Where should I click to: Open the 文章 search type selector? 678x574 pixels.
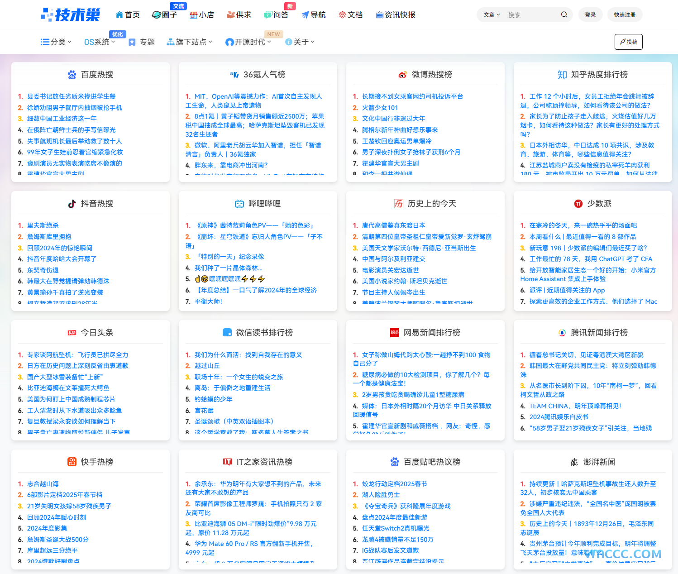[492, 15]
